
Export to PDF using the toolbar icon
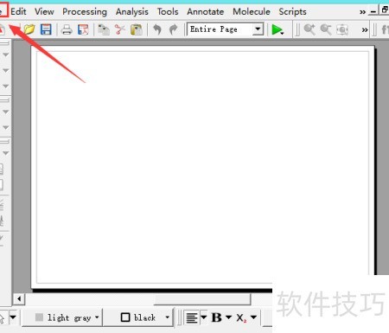[x=83, y=29]
